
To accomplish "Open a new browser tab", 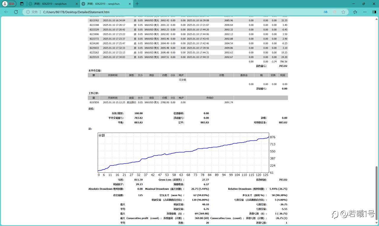I will pos(137,4).
